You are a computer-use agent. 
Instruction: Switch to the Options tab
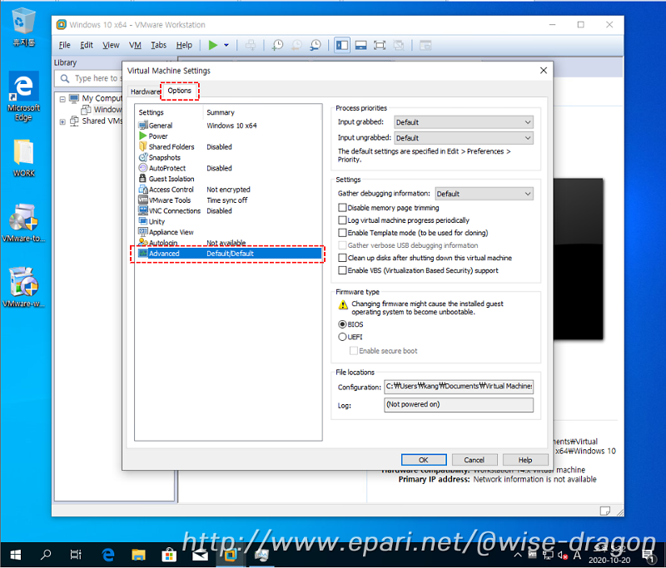[179, 91]
